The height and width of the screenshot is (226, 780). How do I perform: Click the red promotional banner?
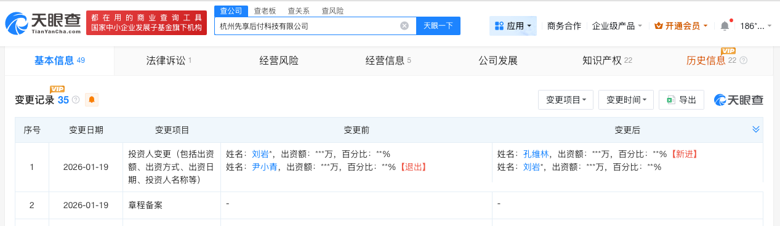click(x=147, y=23)
